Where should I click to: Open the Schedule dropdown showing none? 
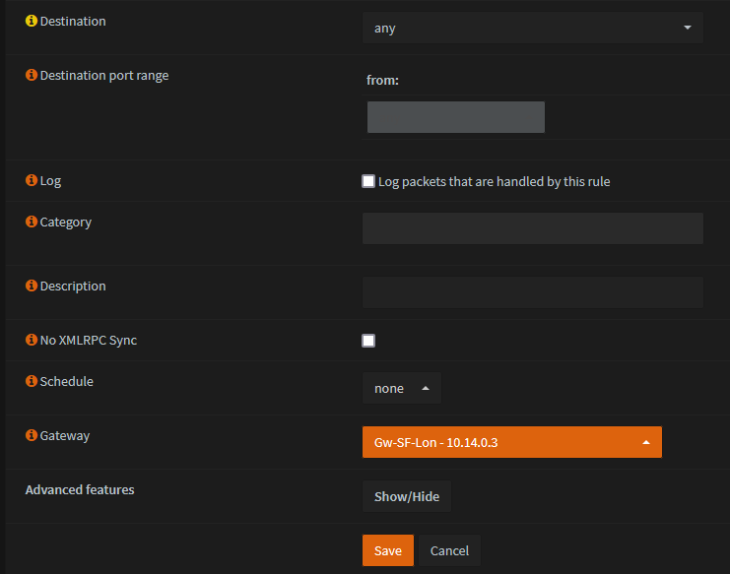coord(402,388)
